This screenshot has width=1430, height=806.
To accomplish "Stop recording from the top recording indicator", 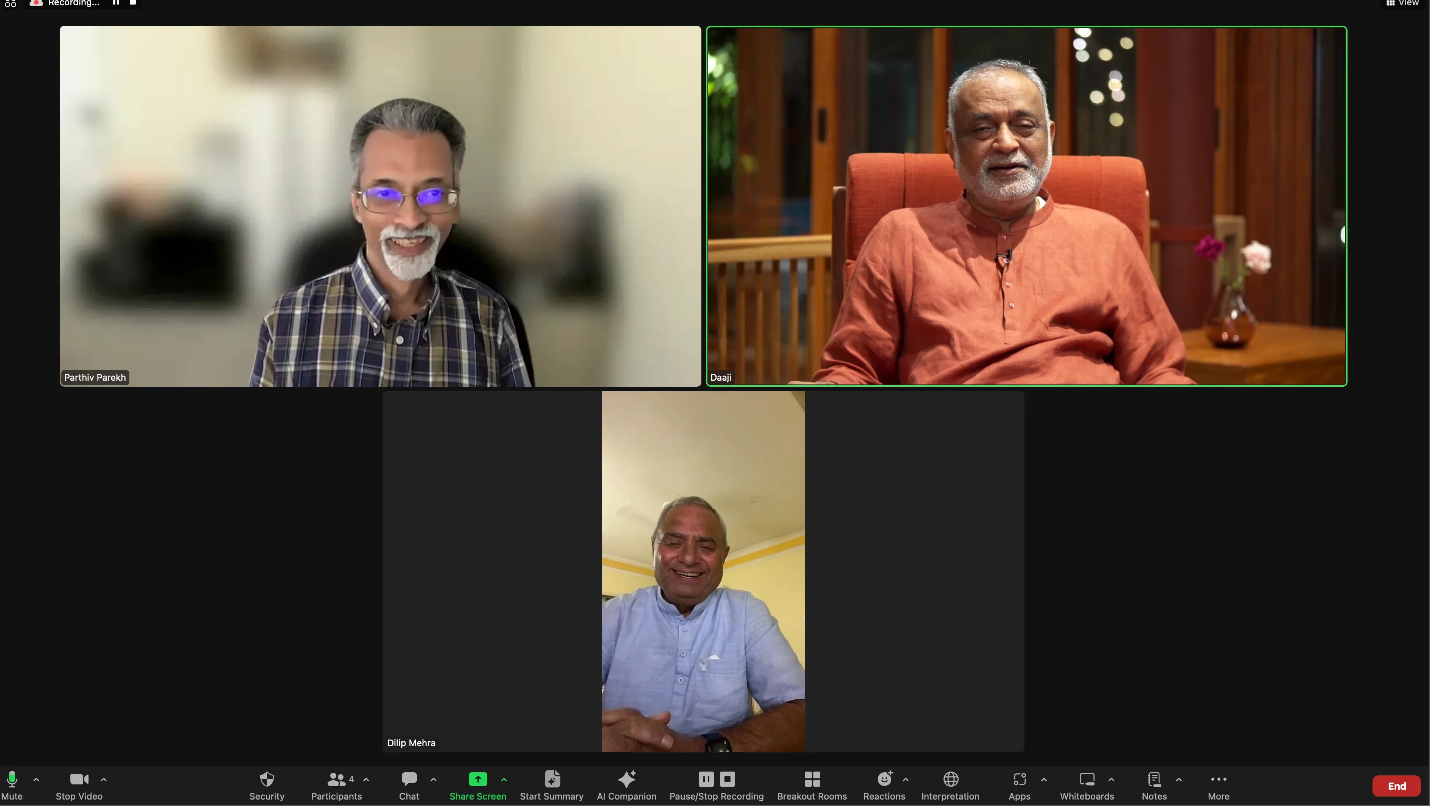I will 133,3.
